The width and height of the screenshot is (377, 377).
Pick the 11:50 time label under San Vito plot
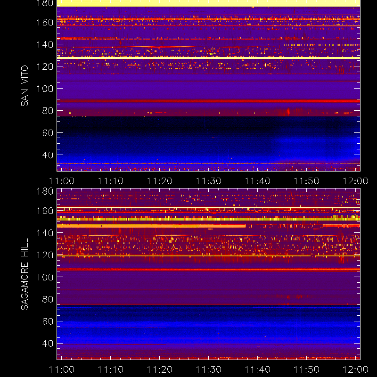pyautogui.click(x=307, y=181)
